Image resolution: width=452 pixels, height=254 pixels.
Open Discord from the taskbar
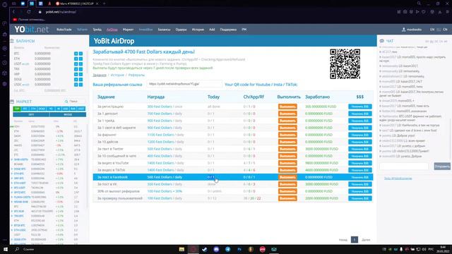[216, 249]
